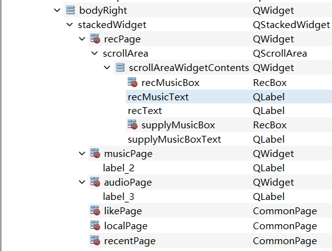332x251 pixels.
Task: Select the recMusicBox object
Action: click(171, 83)
